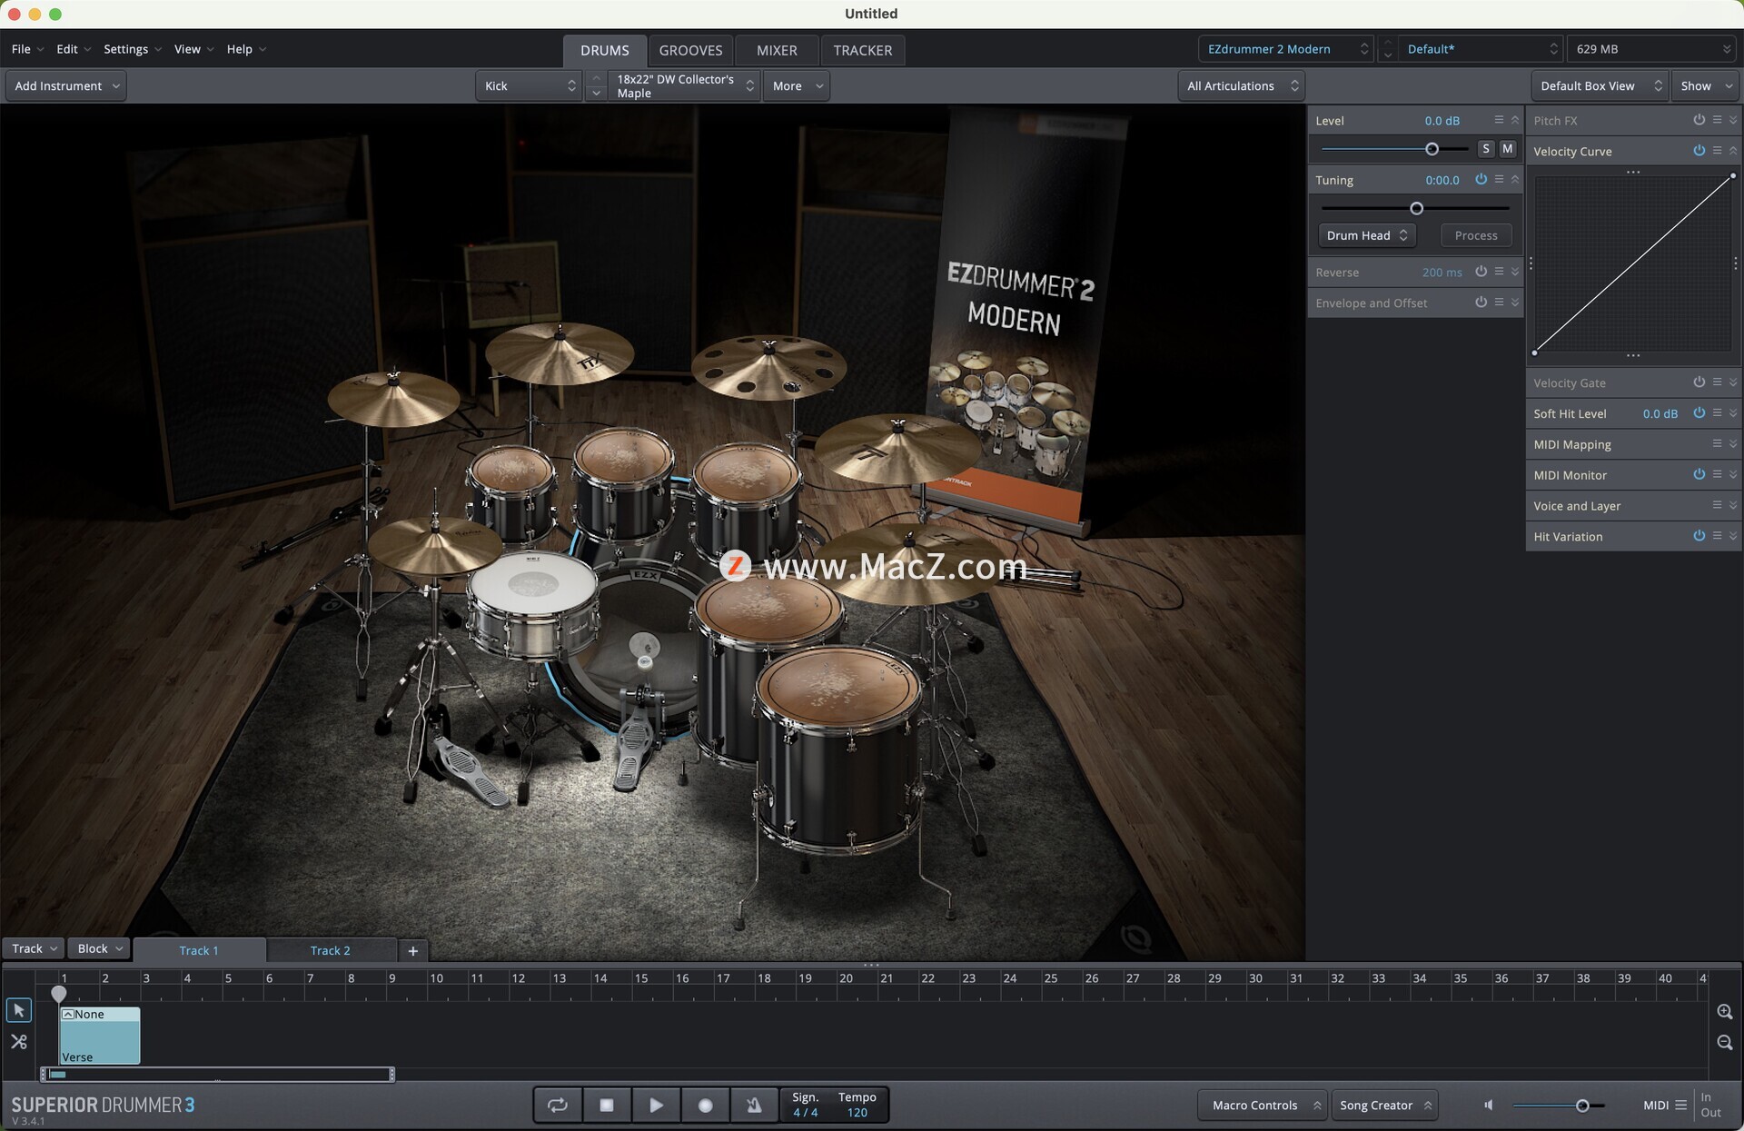Toggle Reverse power button
1744x1131 pixels.
coord(1481,272)
